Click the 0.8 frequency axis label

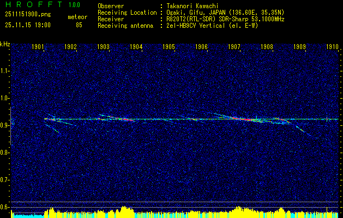tap(5, 153)
